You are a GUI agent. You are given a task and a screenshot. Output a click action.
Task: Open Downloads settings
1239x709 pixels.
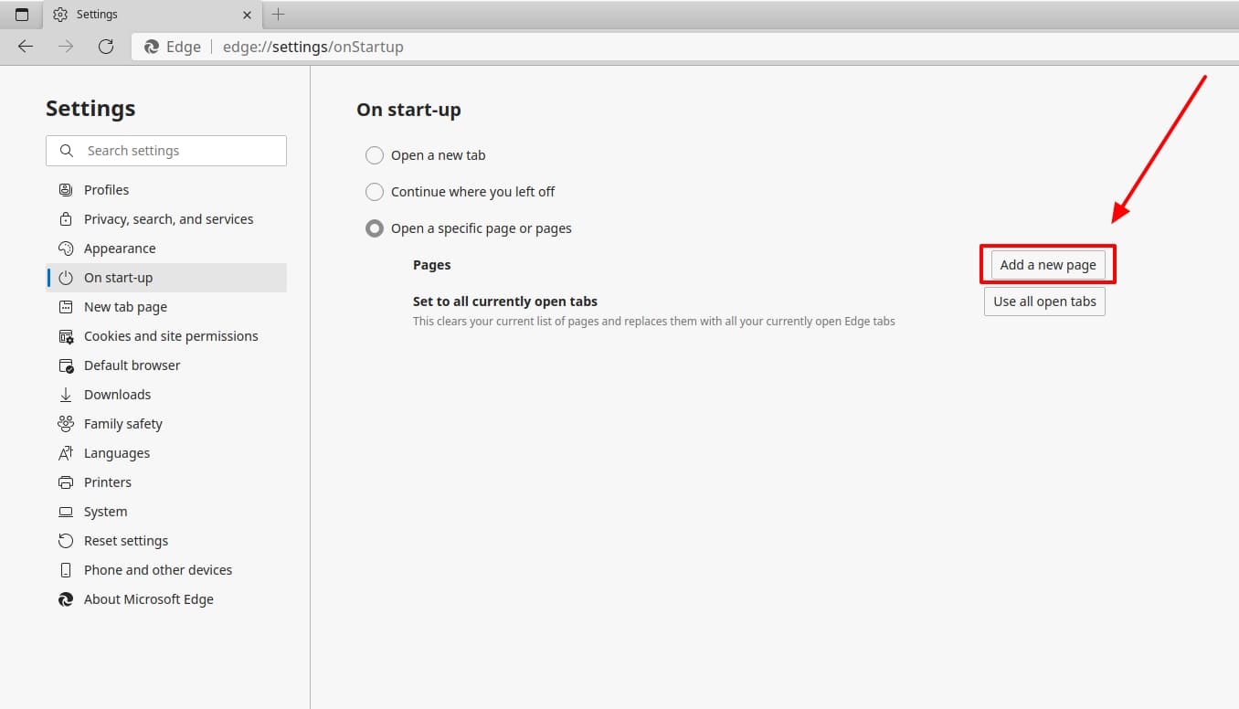[x=117, y=394]
